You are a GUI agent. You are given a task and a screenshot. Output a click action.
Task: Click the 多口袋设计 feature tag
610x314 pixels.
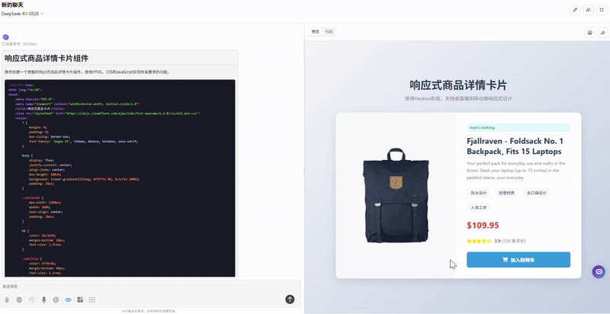click(537, 193)
